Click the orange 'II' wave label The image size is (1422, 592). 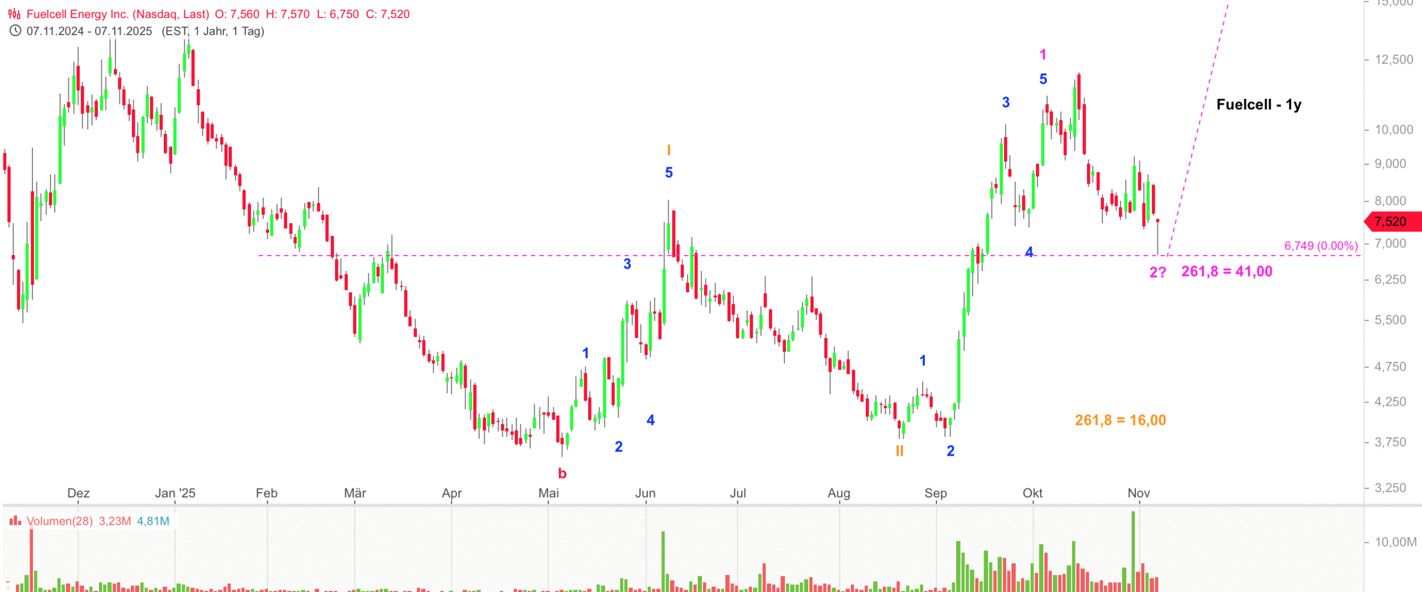[x=899, y=451]
